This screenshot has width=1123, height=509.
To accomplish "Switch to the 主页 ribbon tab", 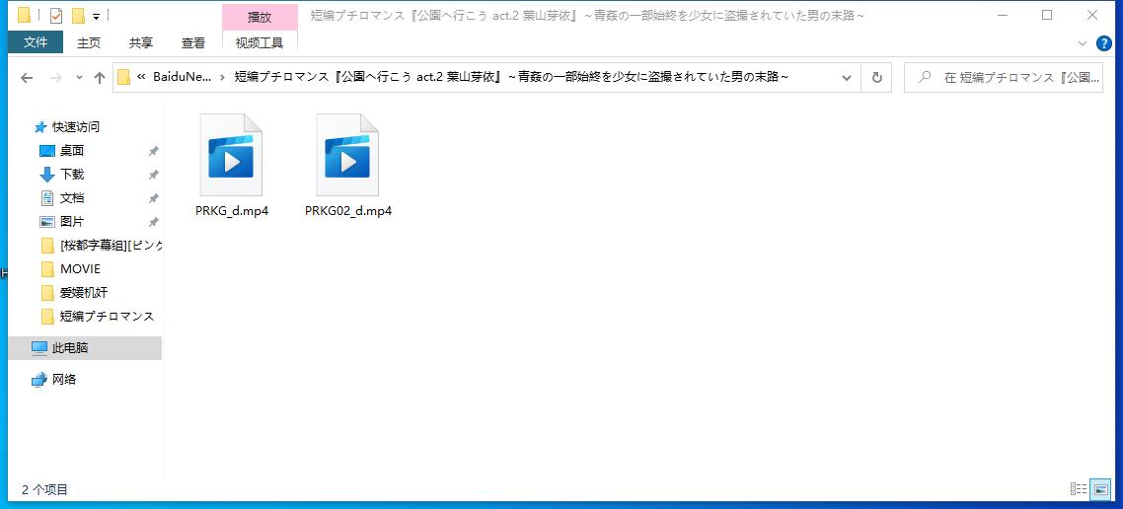I will pyautogui.click(x=89, y=43).
